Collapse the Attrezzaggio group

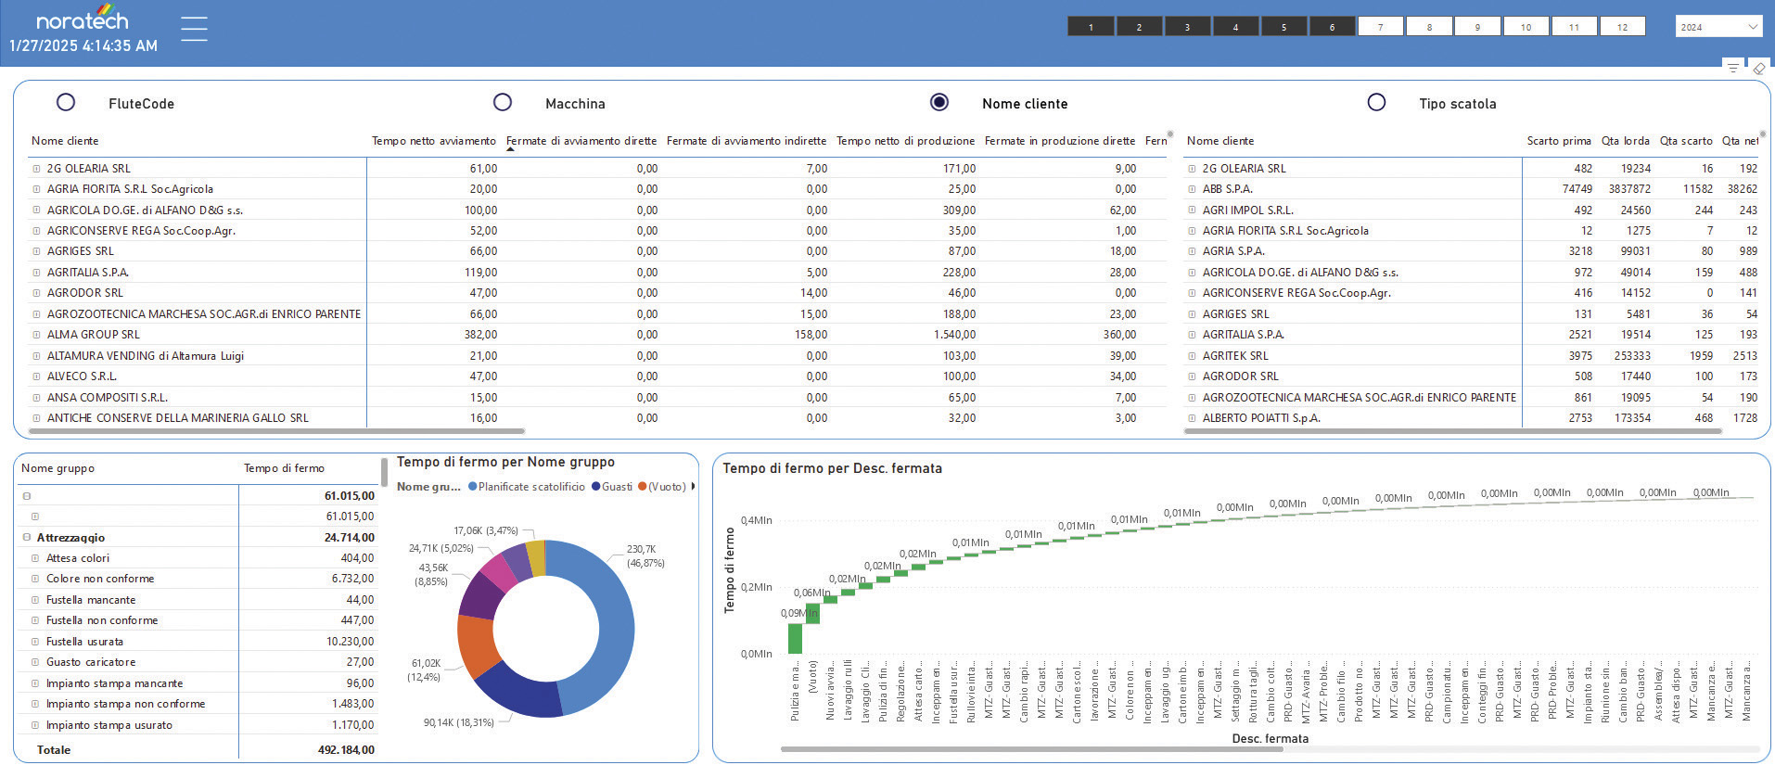click(27, 537)
